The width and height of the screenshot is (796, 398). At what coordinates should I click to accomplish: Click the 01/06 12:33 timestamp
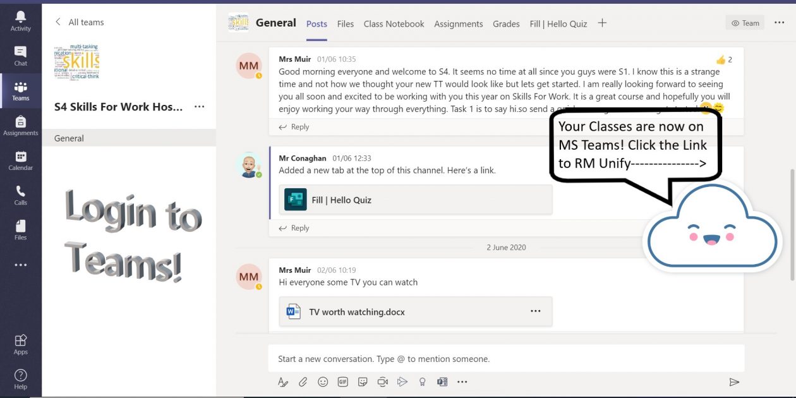[352, 159]
